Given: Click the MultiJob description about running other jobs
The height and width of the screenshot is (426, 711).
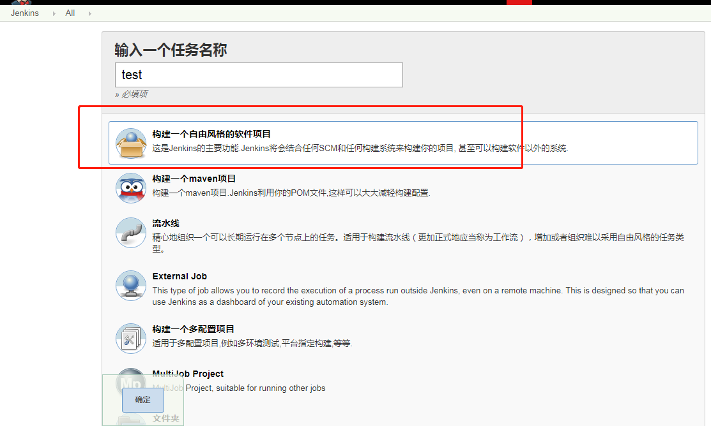Looking at the screenshot, I should 239,388.
